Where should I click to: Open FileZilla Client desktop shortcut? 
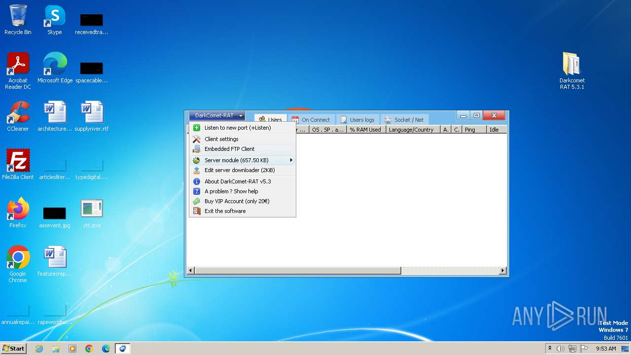coord(18,164)
